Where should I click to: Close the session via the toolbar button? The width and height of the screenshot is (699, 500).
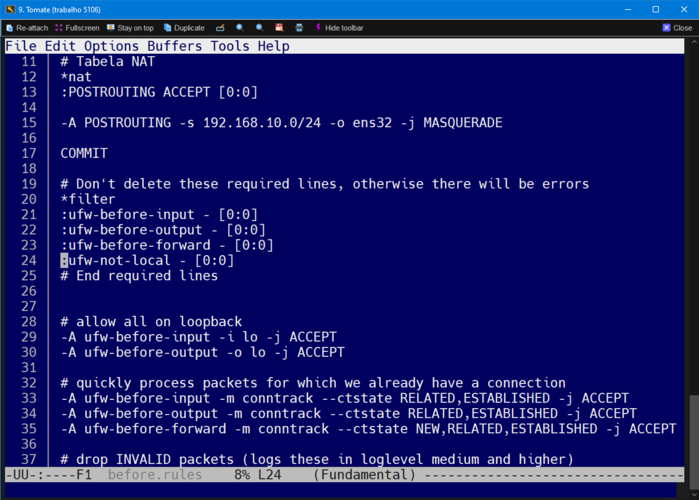pyautogui.click(x=677, y=27)
